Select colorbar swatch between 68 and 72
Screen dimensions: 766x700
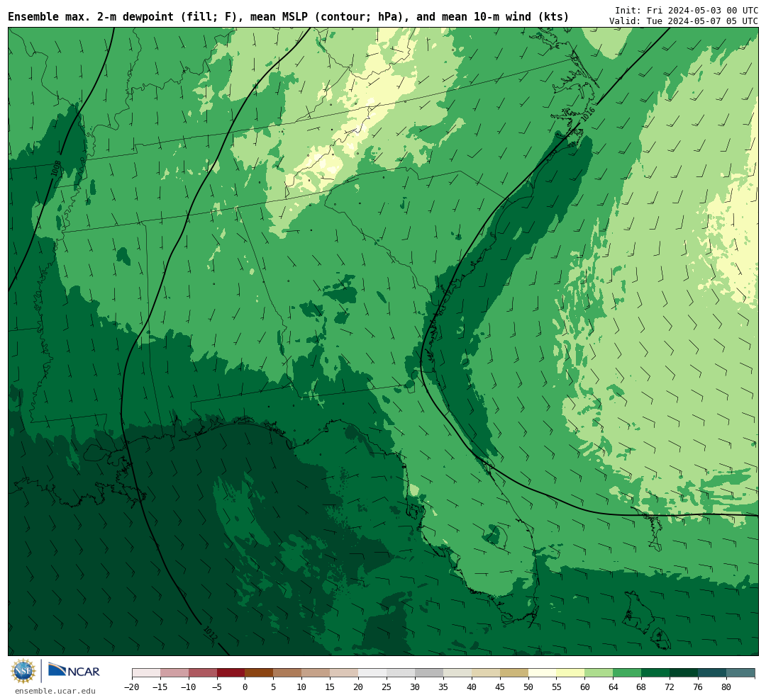pyautogui.click(x=655, y=673)
